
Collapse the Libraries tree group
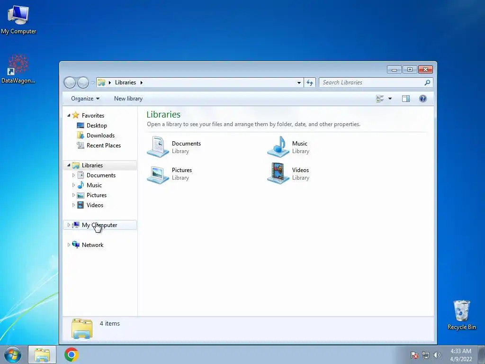69,165
